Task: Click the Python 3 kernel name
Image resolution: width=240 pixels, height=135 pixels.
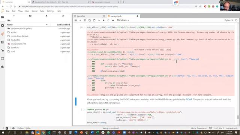Action: point(228,20)
